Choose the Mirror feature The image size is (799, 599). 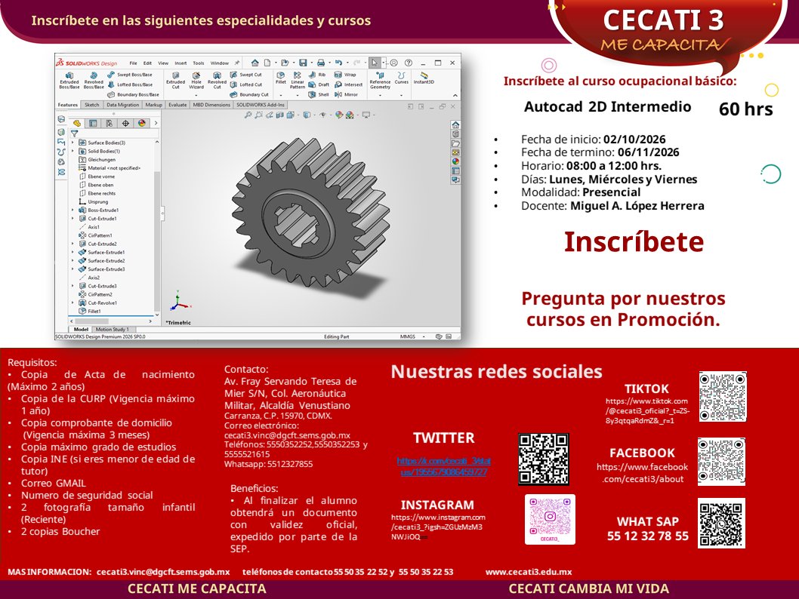point(347,94)
